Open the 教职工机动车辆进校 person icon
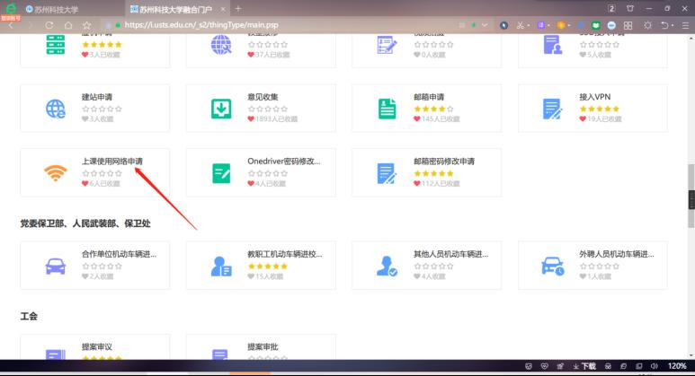Viewport: 695px width, 376px height. 221,266
